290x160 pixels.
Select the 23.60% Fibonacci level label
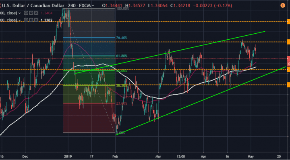[x=122, y=103]
